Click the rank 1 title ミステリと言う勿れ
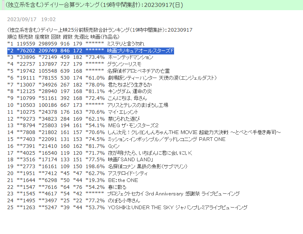303x234 pixels. [126, 43]
